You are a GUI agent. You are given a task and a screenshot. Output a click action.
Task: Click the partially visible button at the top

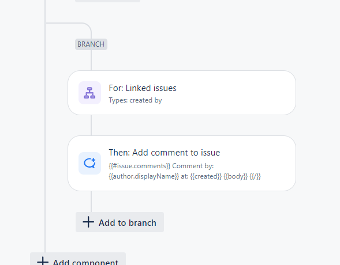click(107, 1)
